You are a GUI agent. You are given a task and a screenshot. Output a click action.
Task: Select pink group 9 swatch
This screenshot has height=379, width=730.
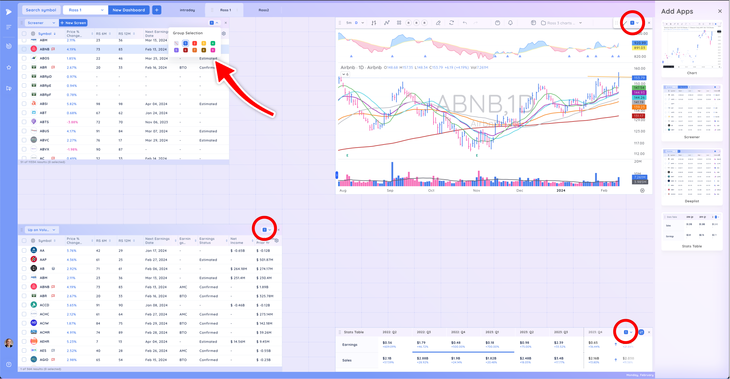click(x=213, y=50)
